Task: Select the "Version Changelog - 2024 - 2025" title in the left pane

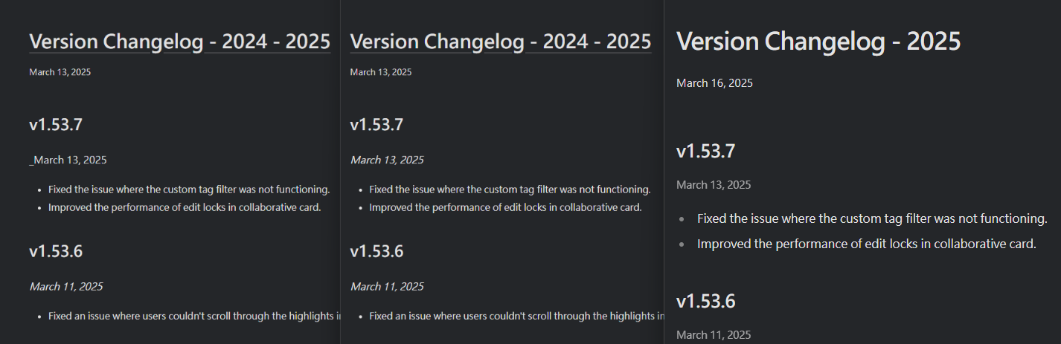Action: [179, 42]
